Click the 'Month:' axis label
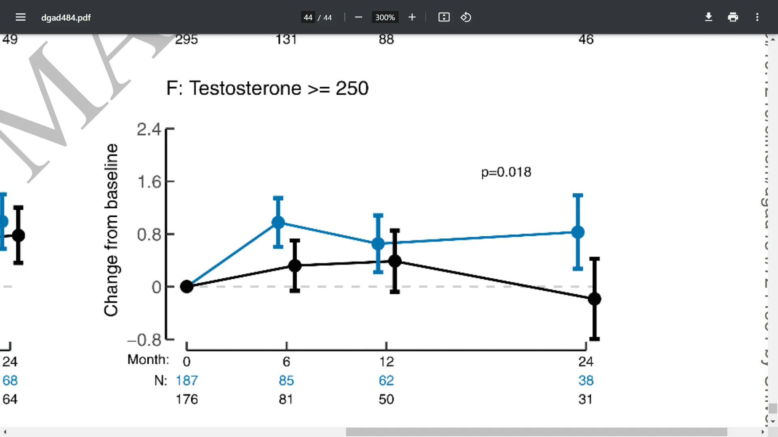The width and height of the screenshot is (778, 437). point(148,359)
